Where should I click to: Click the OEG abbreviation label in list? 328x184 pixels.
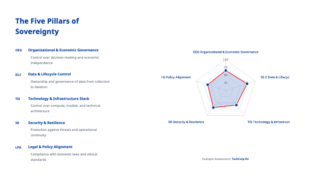tap(18, 50)
